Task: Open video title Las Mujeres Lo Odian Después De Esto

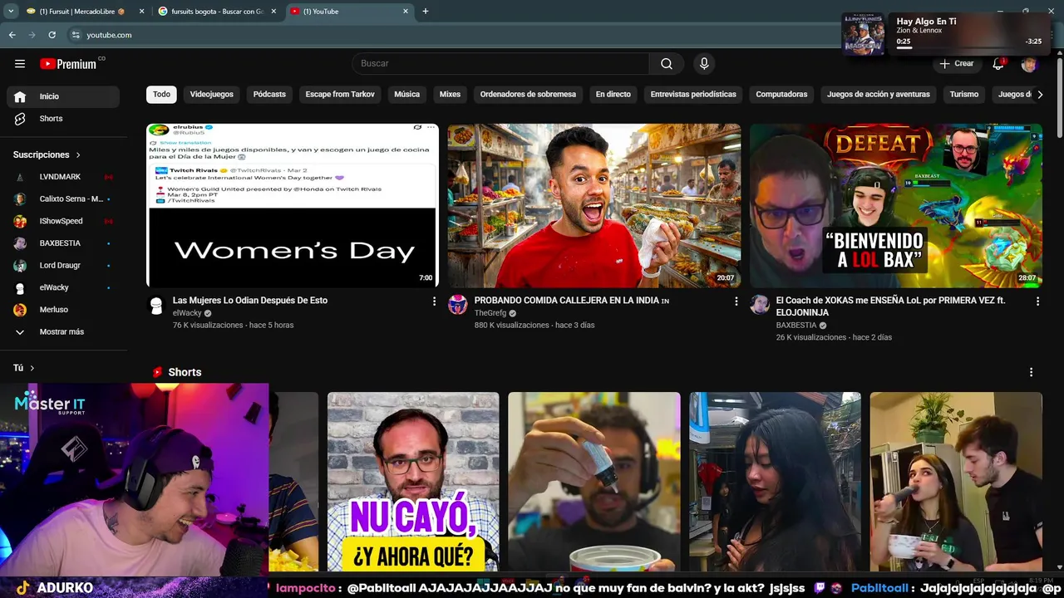Action: point(250,301)
